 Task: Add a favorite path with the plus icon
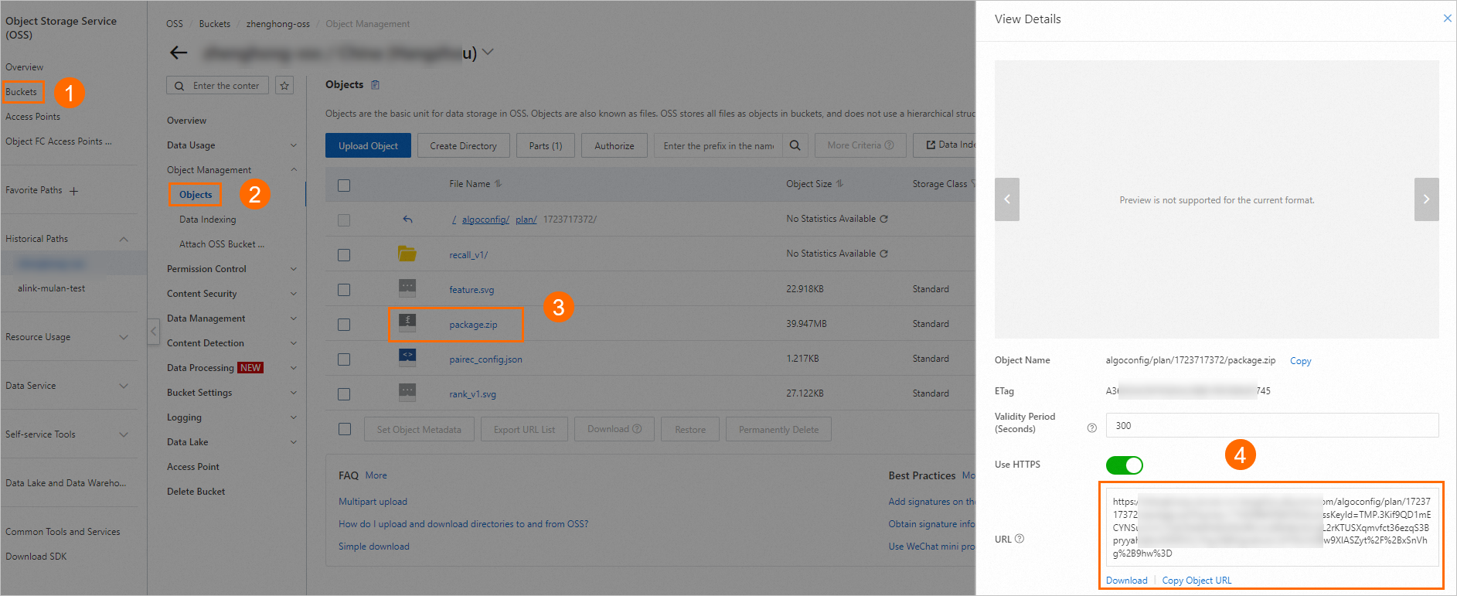point(73,191)
